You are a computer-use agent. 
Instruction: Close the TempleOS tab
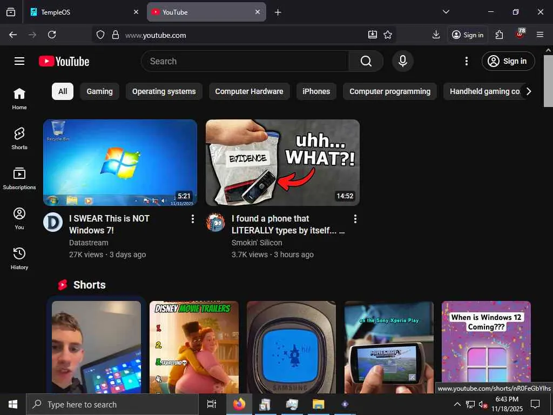(x=136, y=12)
